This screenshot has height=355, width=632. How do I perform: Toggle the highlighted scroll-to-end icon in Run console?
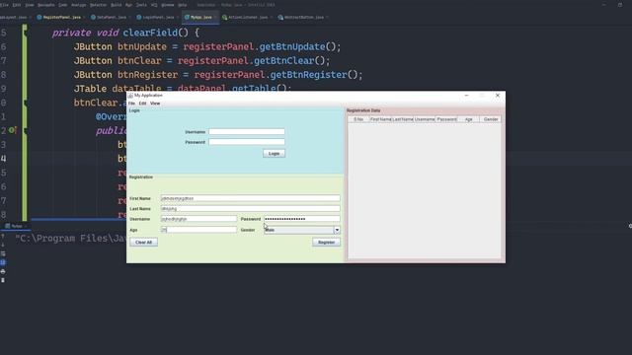(3, 262)
